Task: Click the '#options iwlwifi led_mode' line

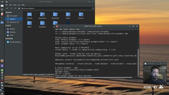Action: [87, 60]
